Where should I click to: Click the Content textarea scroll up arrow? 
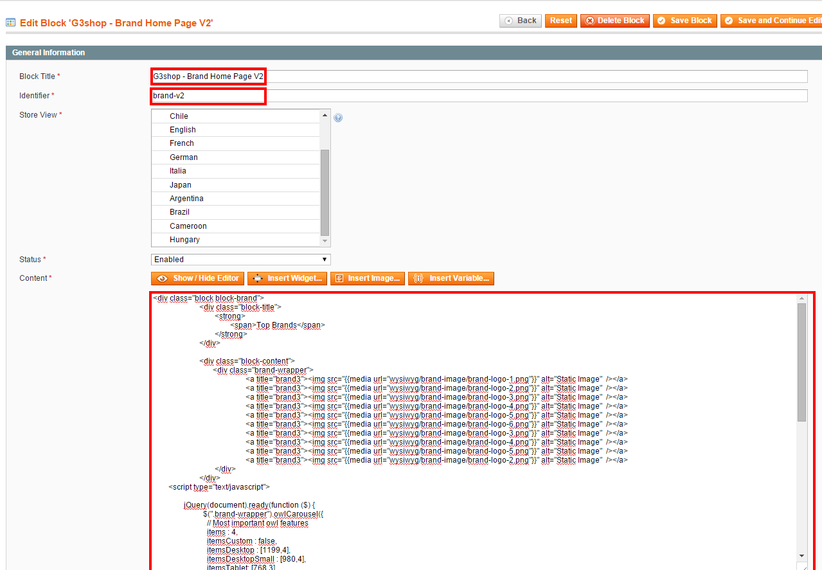pos(801,298)
